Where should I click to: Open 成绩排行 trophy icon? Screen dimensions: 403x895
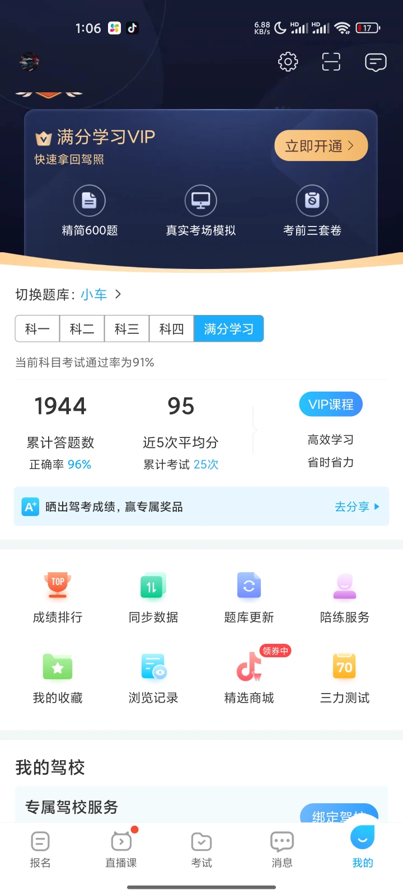[x=58, y=585]
